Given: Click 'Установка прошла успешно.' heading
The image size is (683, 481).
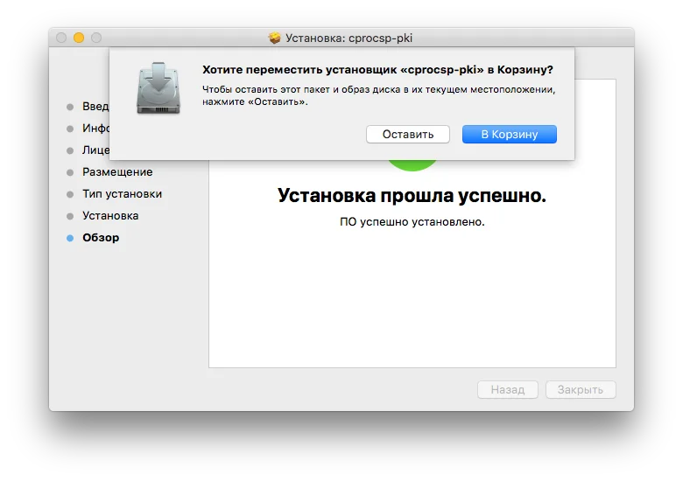Looking at the screenshot, I should [412, 196].
